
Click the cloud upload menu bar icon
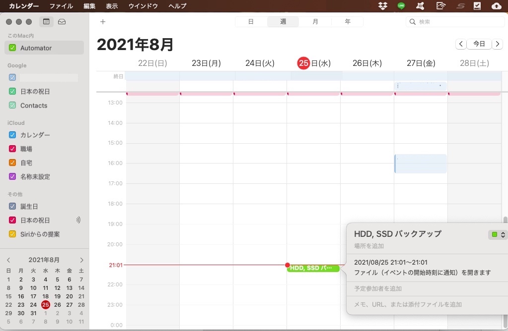[x=497, y=5]
